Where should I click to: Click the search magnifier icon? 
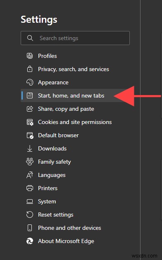pyautogui.click(x=30, y=38)
